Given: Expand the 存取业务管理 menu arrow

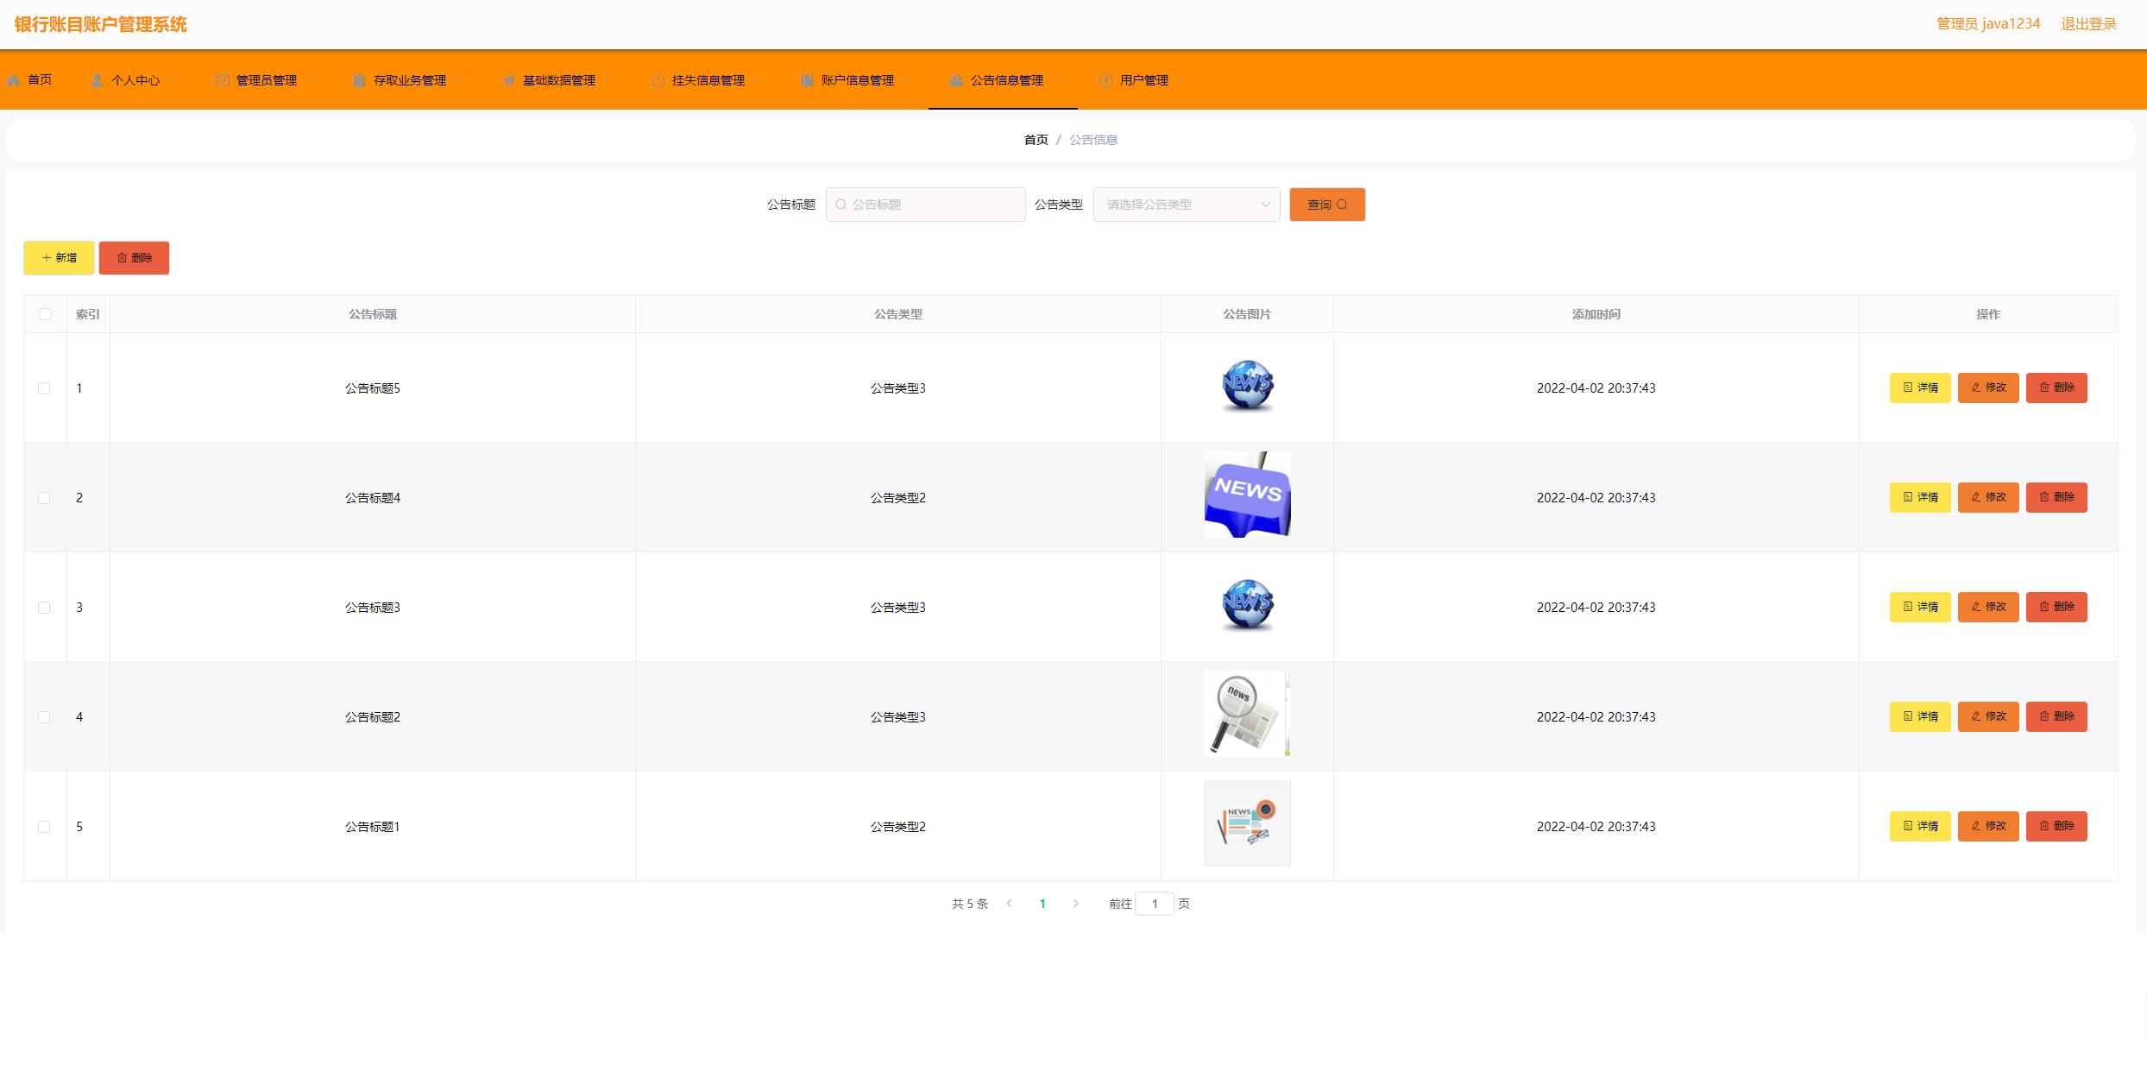Looking at the screenshot, I should [460, 80].
